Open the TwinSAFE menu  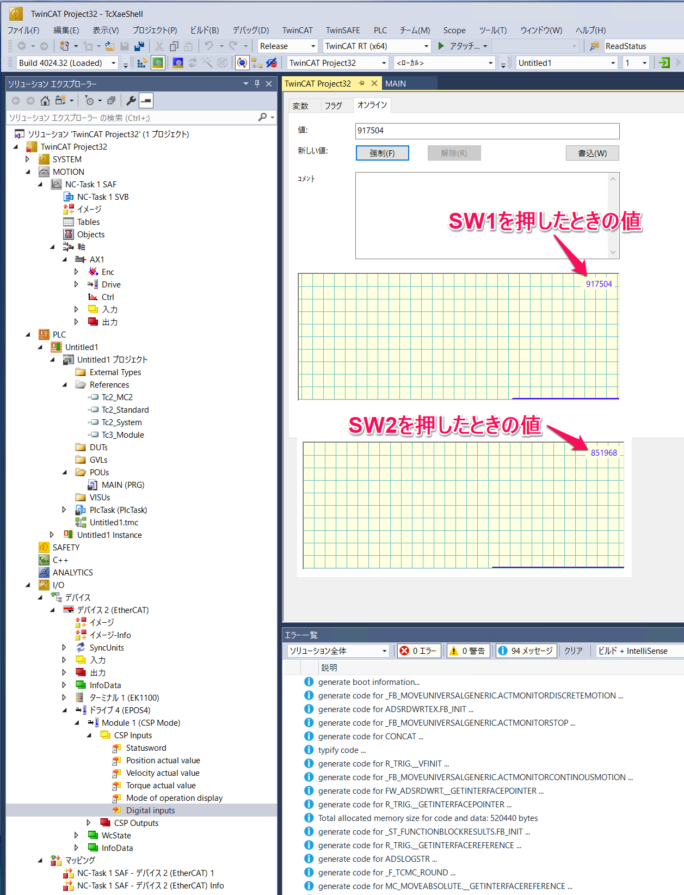343,30
